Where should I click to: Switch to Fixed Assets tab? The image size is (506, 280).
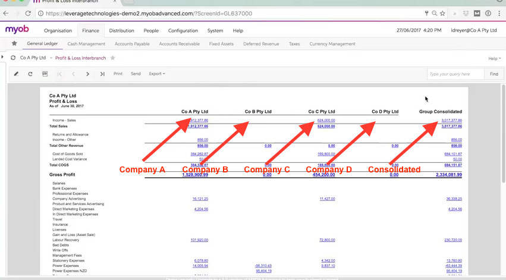point(221,44)
